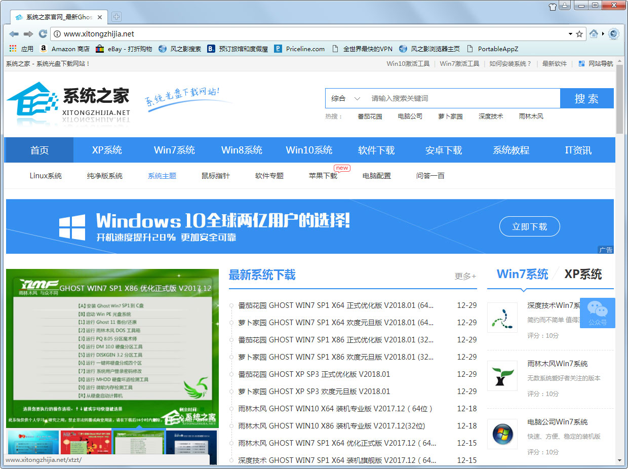Click the 雨林木风Win7系统 logo thumbnail

click(502, 376)
